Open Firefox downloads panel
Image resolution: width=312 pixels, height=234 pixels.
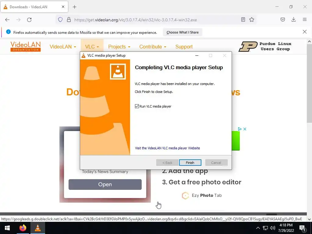[x=293, y=19]
